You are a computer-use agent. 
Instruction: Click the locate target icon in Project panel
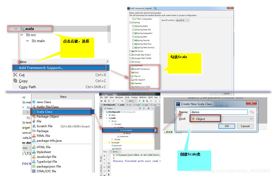tap(140, 108)
